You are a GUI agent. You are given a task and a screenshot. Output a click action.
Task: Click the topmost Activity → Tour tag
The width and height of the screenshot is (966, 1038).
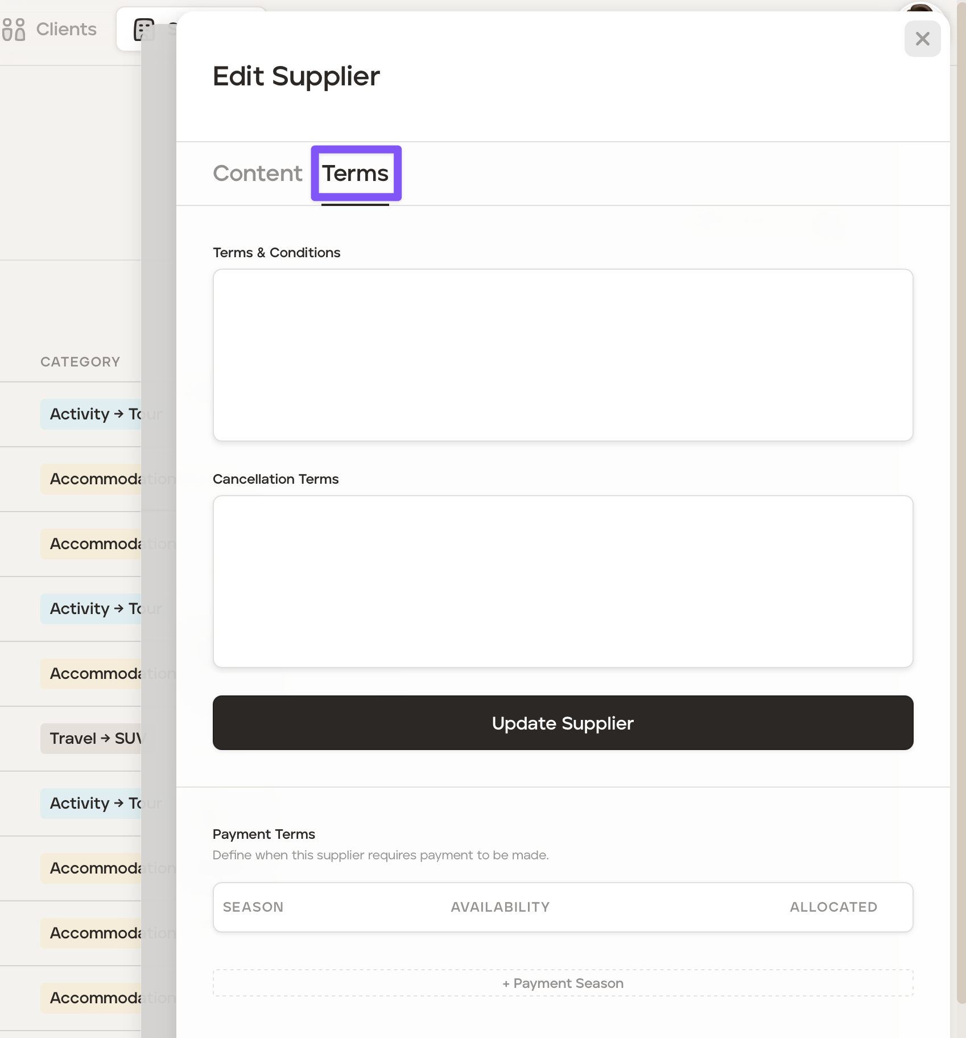coord(91,414)
